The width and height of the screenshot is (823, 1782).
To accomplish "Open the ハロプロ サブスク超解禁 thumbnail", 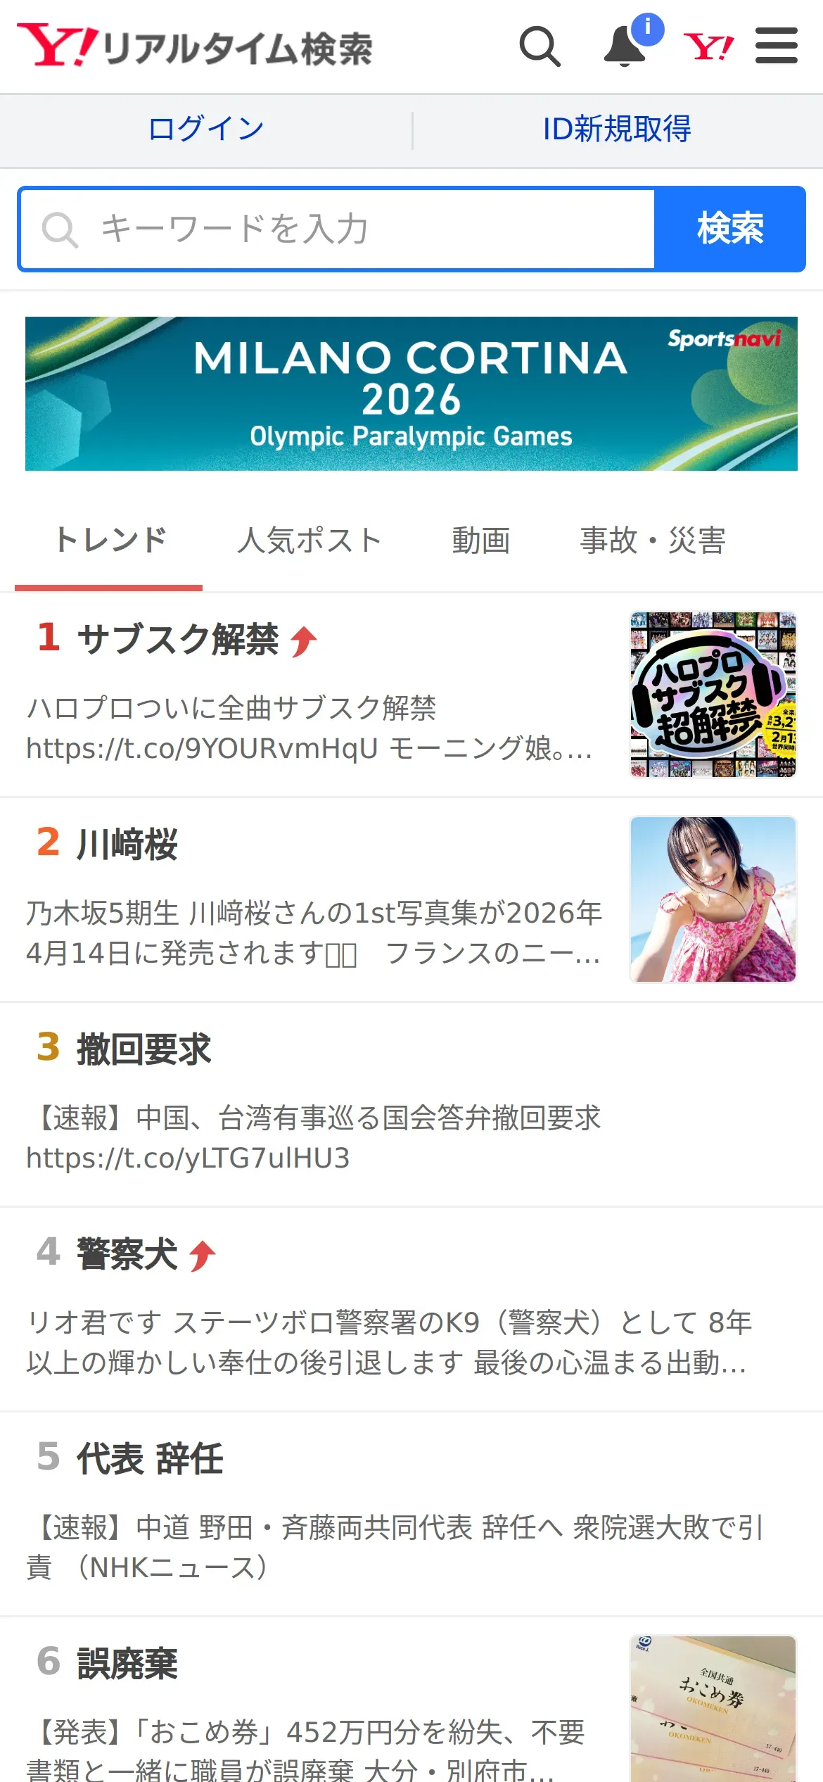I will [713, 695].
